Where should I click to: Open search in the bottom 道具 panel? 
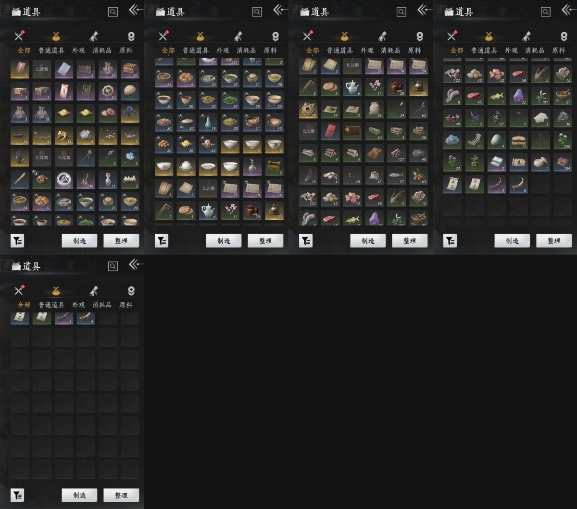[113, 266]
